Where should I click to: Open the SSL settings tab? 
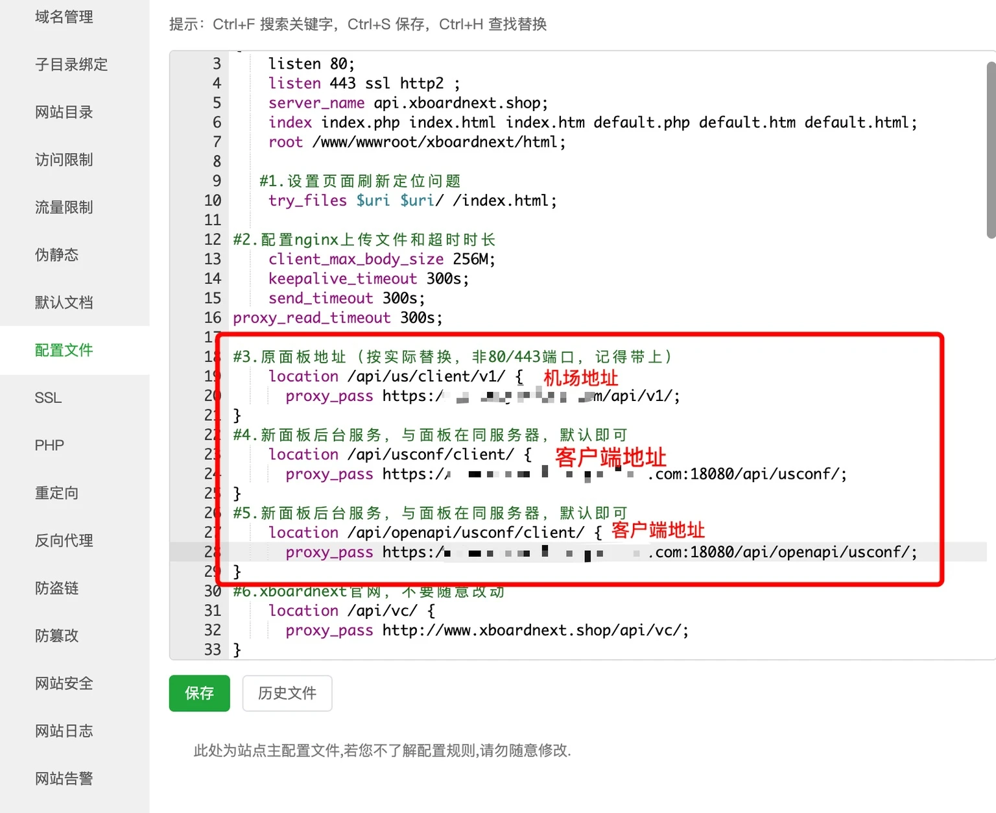48,398
